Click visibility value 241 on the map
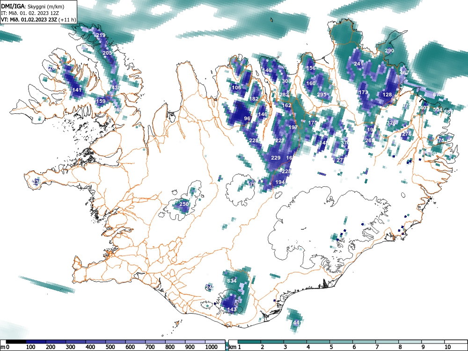 coord(358,64)
